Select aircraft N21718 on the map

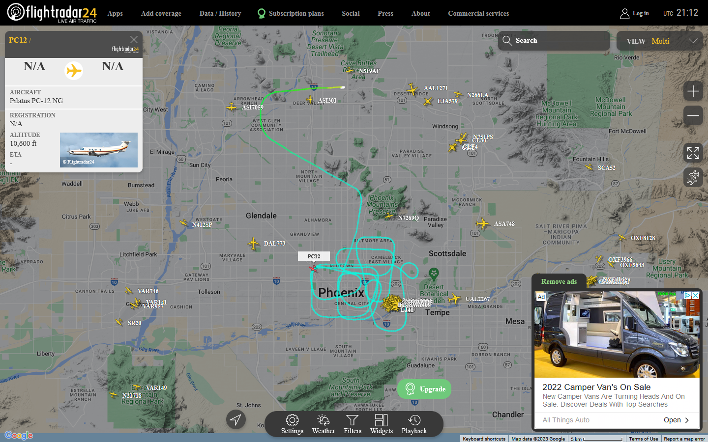(114, 395)
